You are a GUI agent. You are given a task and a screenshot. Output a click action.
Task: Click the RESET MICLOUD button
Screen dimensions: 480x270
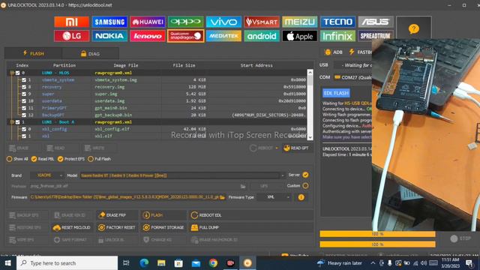(x=72, y=227)
